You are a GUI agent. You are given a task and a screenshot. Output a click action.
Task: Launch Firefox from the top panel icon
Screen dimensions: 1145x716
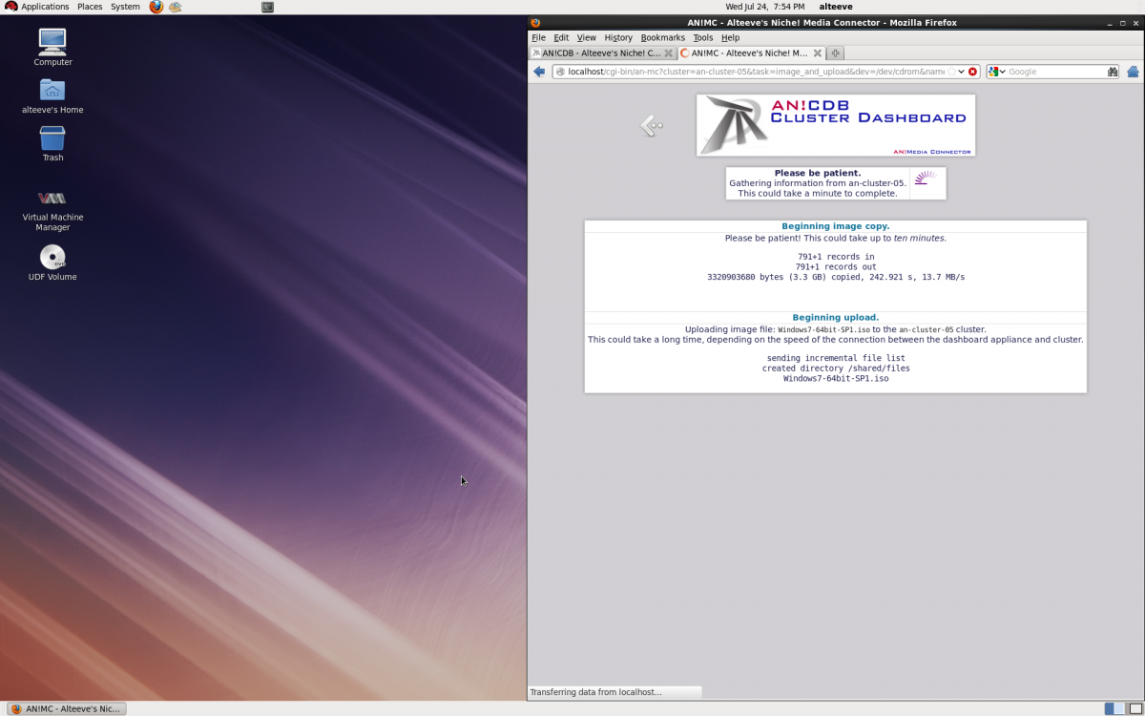tap(156, 7)
